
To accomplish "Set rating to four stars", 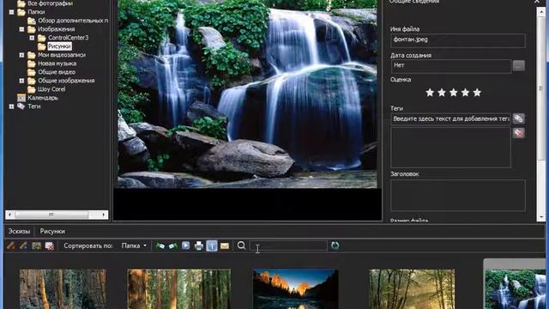I will [x=465, y=93].
